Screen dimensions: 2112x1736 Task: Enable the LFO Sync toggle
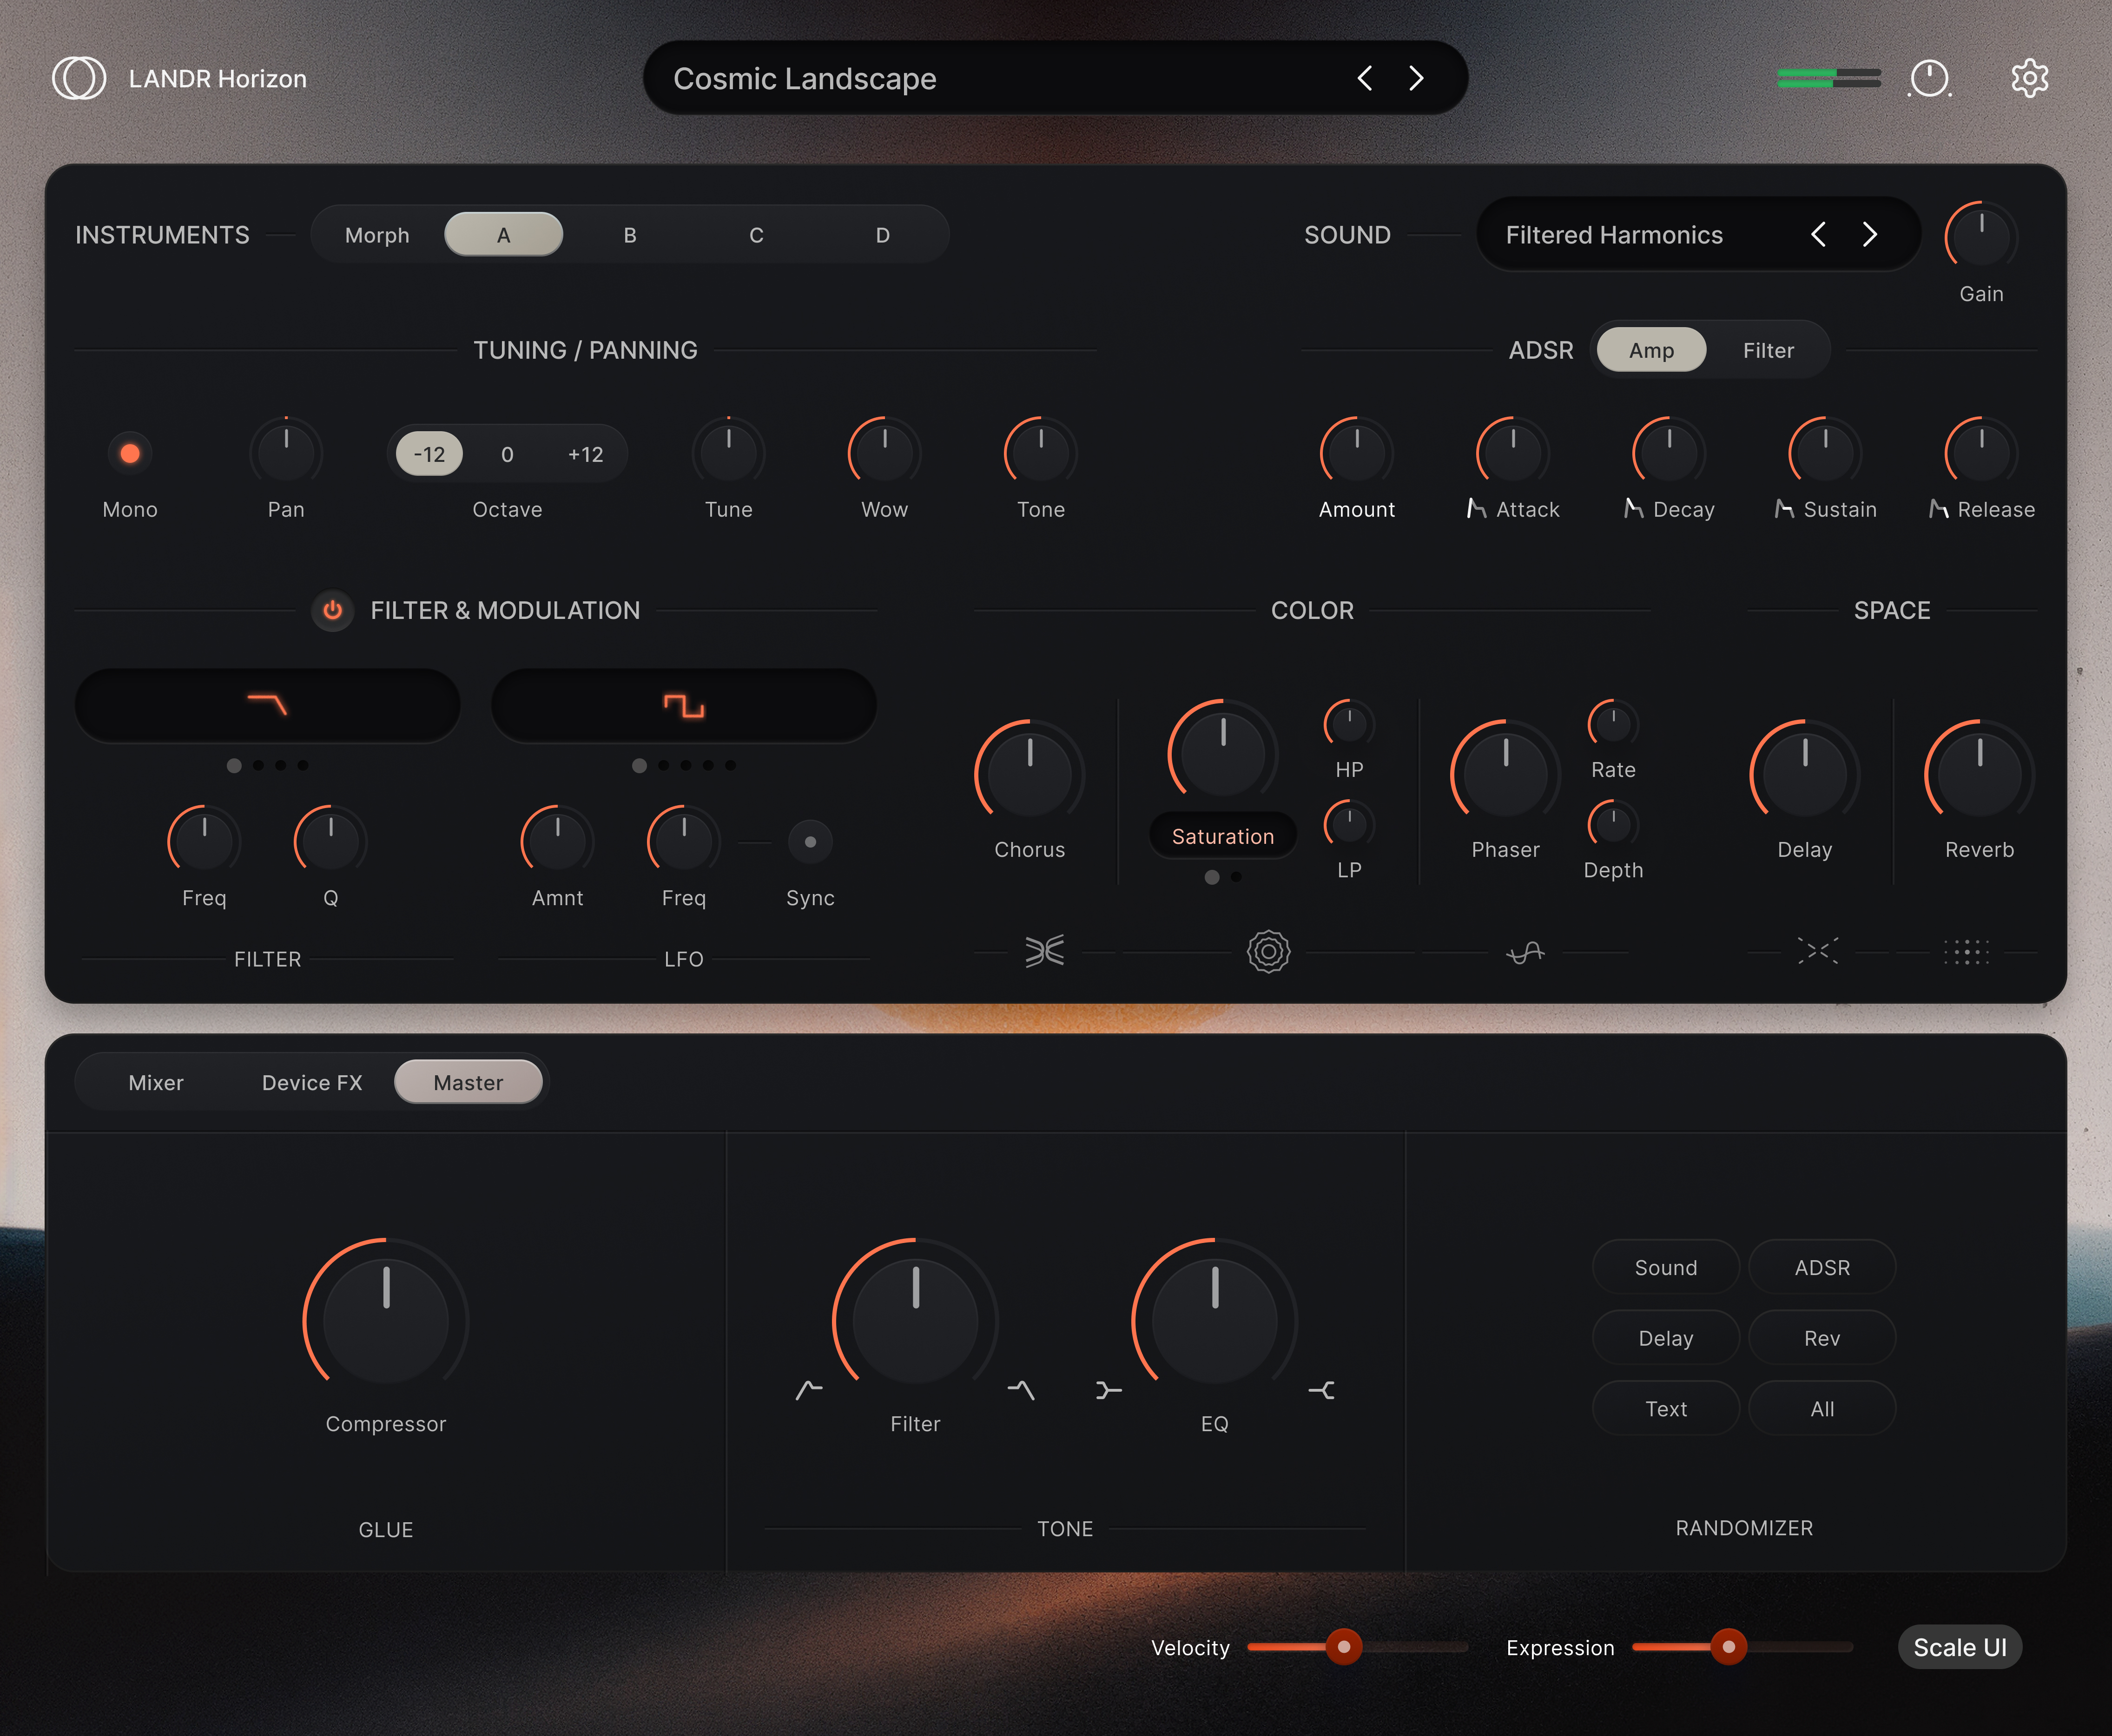(810, 842)
